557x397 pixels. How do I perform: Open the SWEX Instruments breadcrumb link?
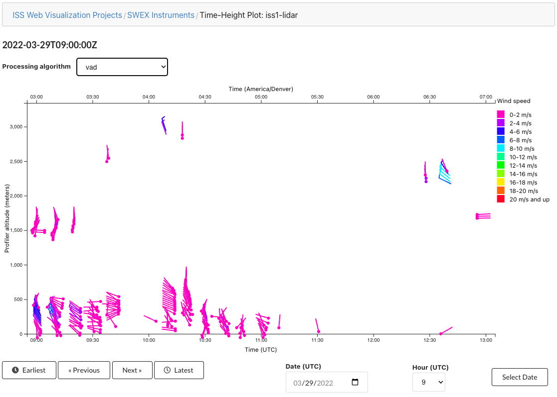coord(161,15)
